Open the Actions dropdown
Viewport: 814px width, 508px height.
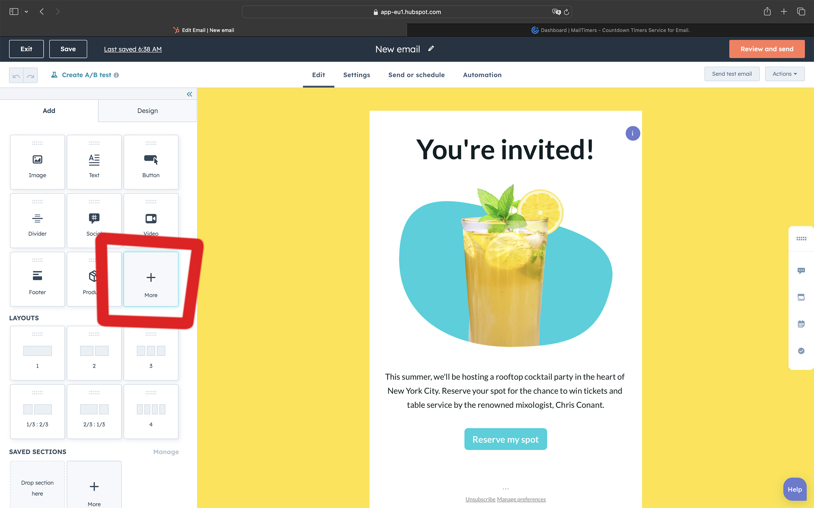pos(784,74)
